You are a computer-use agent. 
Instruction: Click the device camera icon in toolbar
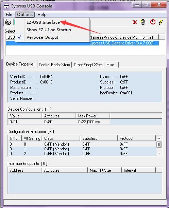[8, 22]
